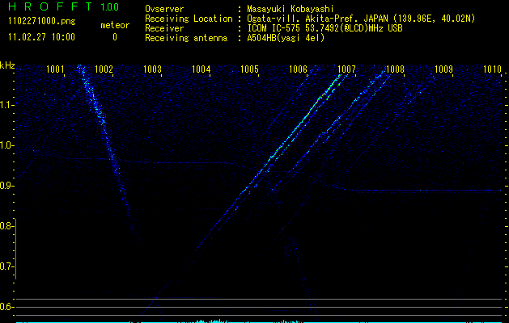Click the 0.8 frequency axis label

(6, 226)
